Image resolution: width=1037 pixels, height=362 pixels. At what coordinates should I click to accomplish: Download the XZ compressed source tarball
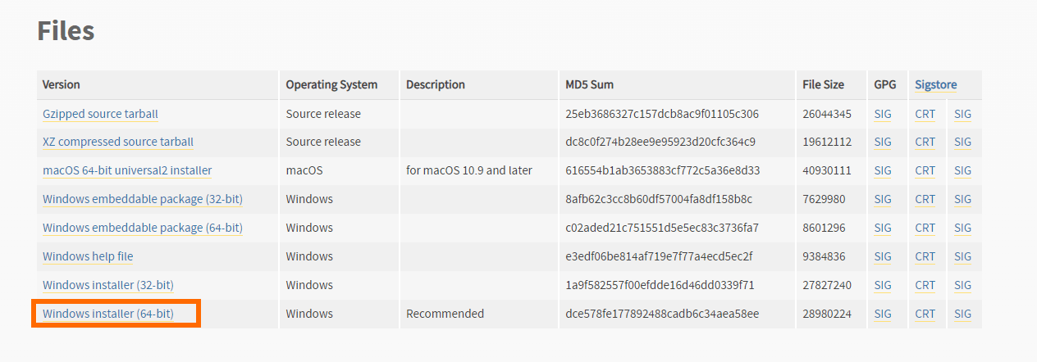[118, 142]
